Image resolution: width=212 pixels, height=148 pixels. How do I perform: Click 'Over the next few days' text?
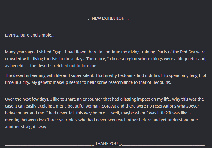28,99
